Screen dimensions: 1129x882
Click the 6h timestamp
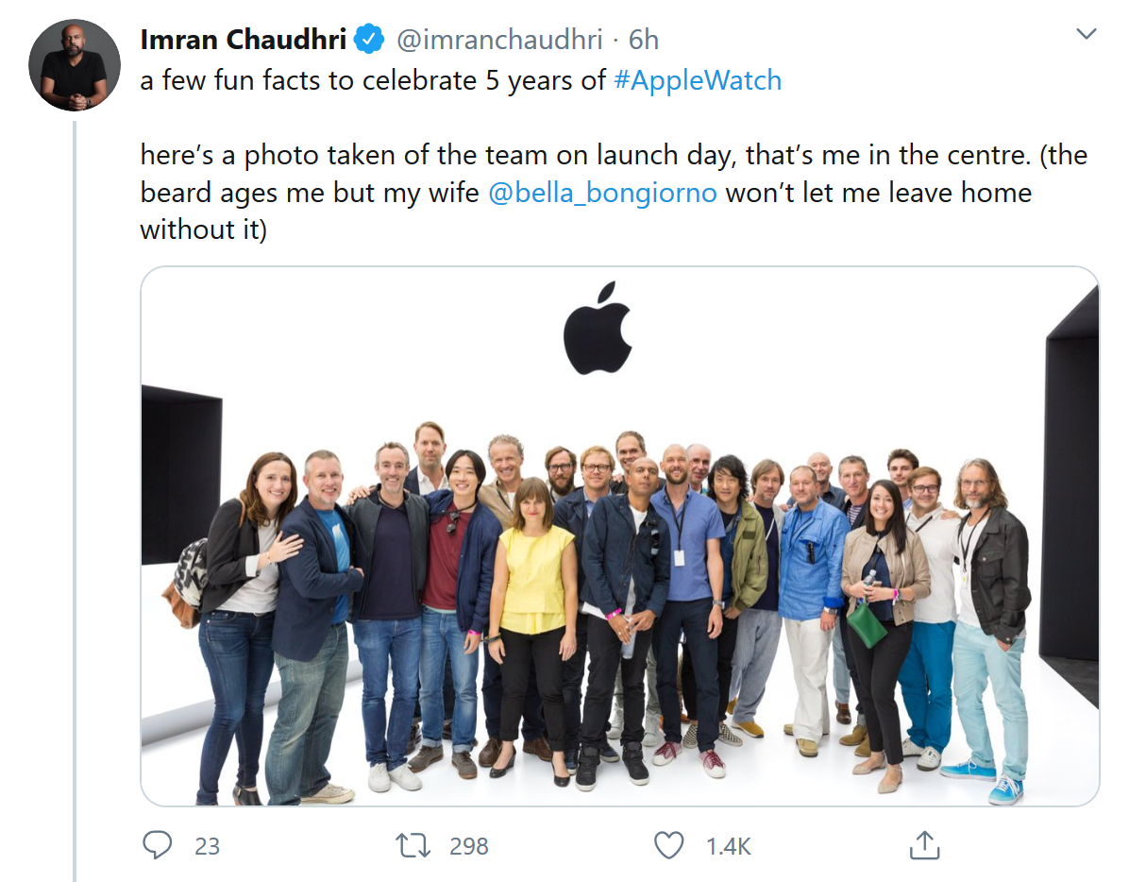tap(644, 40)
